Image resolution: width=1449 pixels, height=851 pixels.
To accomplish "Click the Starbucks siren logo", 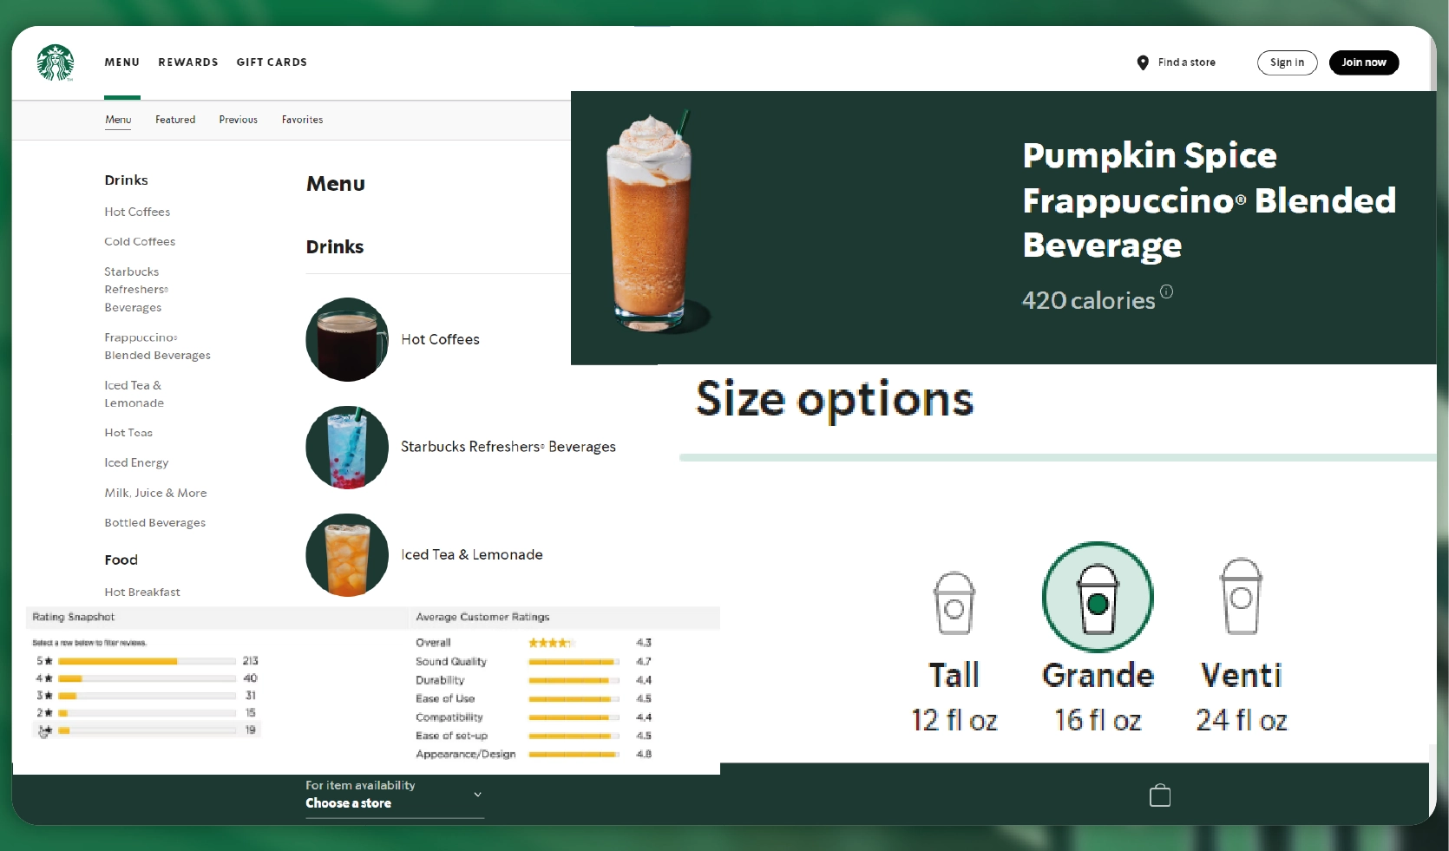I will coord(56,62).
